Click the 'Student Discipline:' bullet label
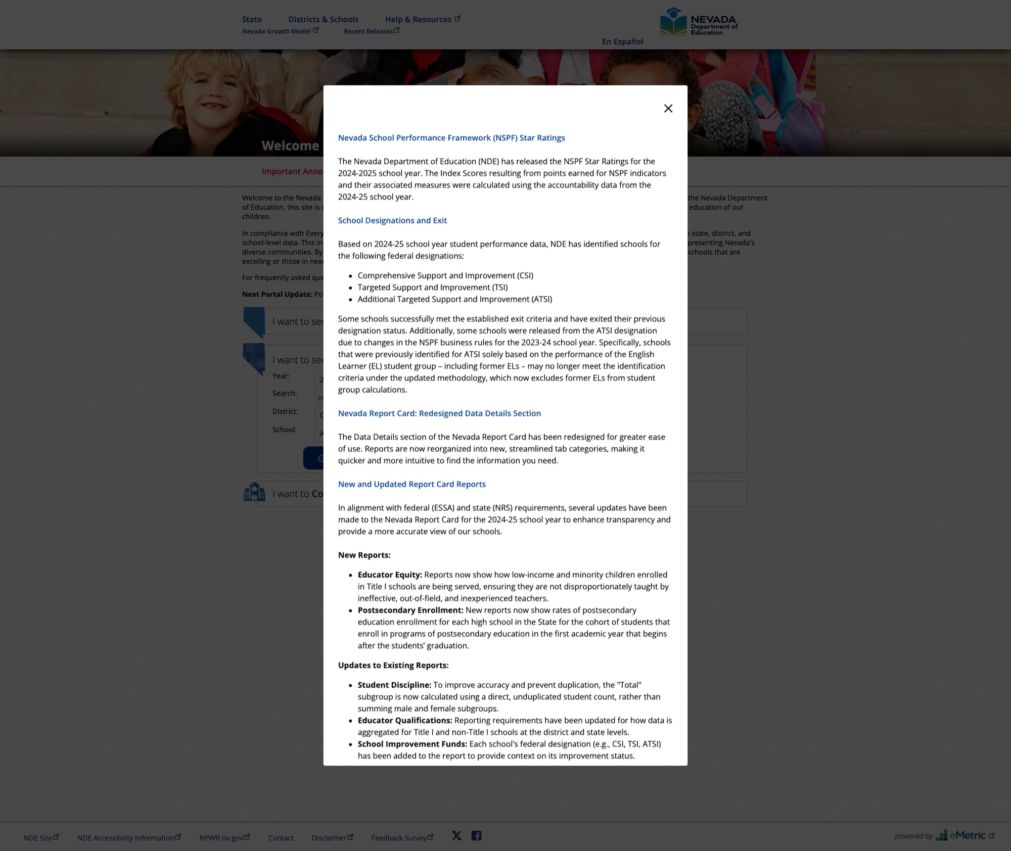Screen dimensions: 1011x851 394,685
